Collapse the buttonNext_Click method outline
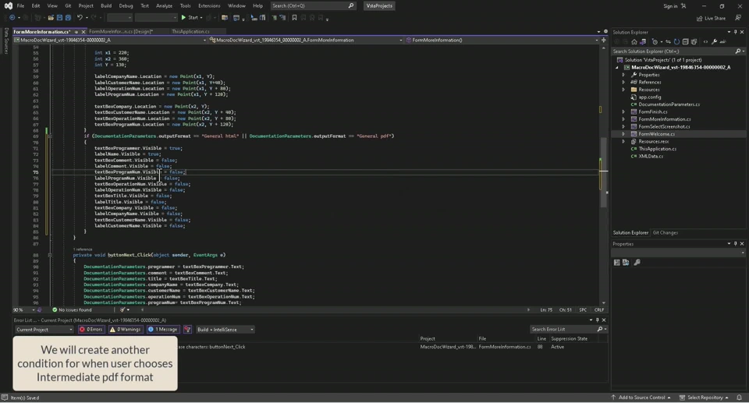The height and width of the screenshot is (403, 749). (50, 255)
